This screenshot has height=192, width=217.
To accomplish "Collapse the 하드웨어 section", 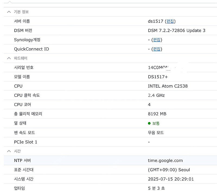I will 9,58.
